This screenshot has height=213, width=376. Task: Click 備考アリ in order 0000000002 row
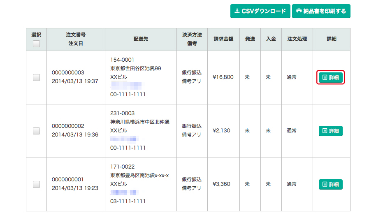(x=191, y=134)
